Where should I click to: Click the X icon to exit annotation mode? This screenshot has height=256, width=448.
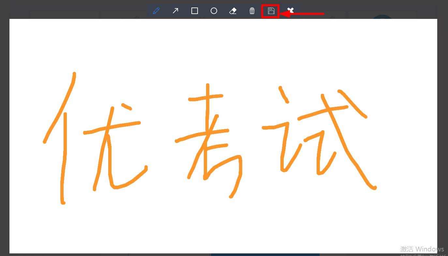290,10
